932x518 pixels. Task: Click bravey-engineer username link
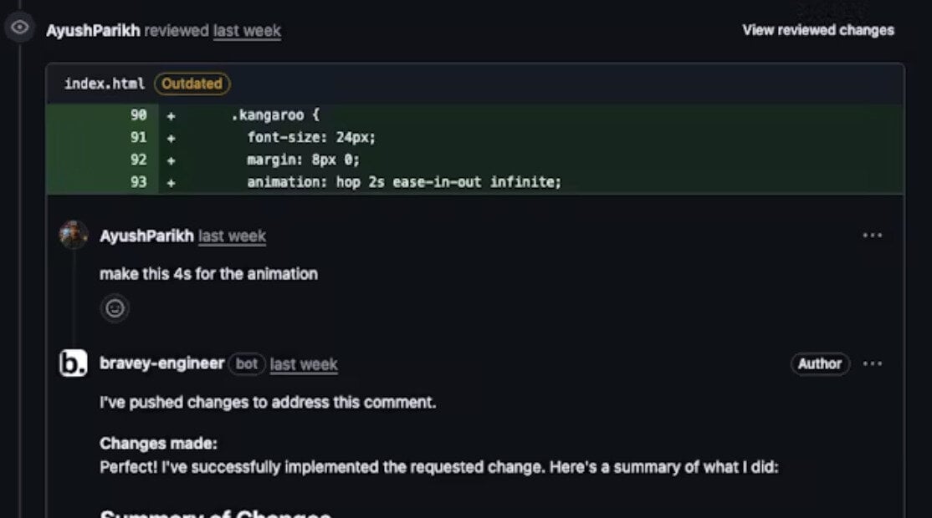tap(161, 363)
